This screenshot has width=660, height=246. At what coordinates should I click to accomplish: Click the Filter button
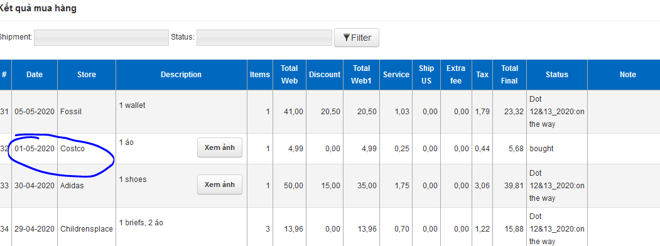(x=357, y=38)
